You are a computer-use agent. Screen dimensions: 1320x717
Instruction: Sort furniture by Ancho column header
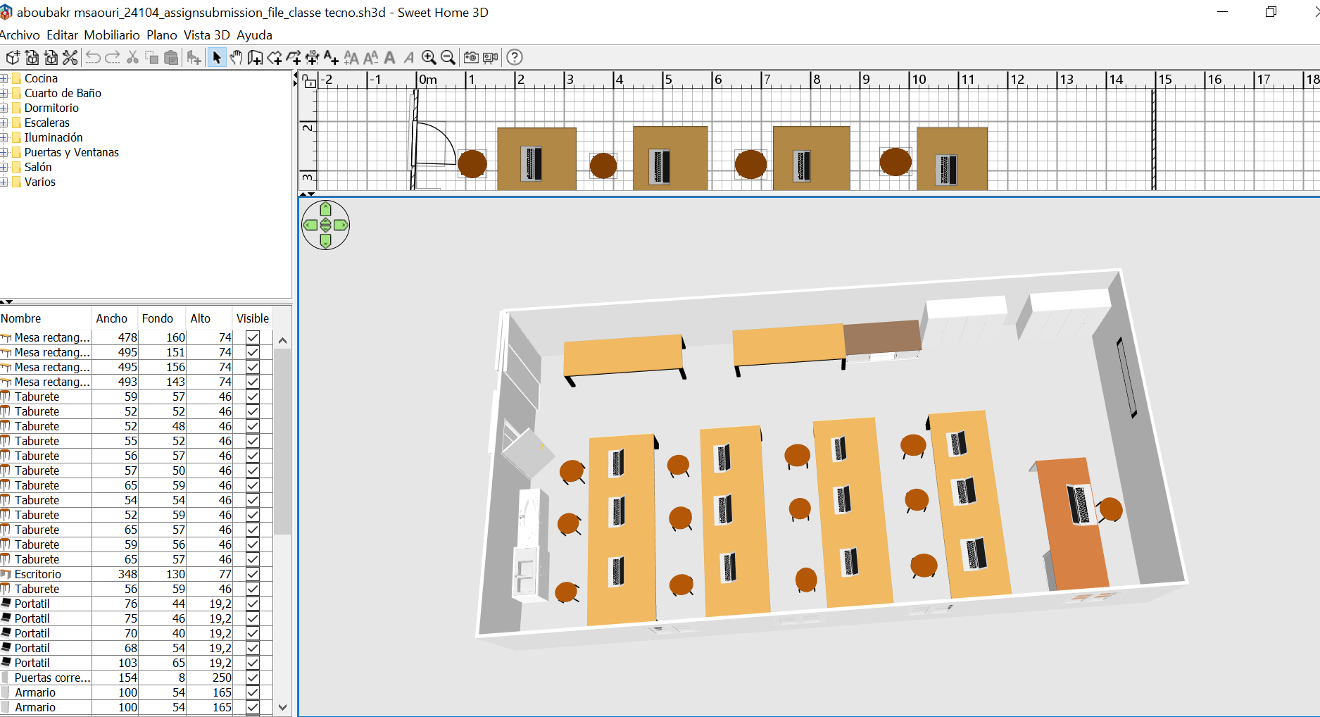[x=112, y=318]
